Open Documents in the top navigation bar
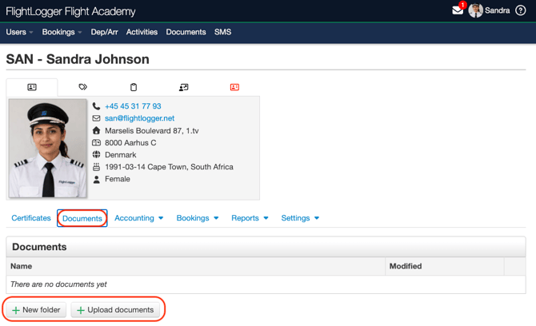536x326 pixels. point(186,32)
